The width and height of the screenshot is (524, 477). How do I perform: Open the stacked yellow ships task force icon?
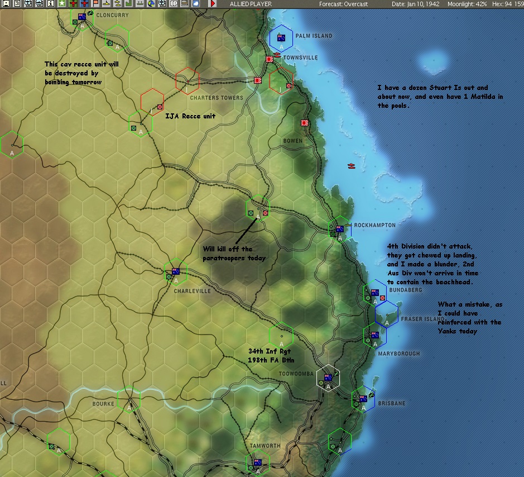[x=118, y=4]
